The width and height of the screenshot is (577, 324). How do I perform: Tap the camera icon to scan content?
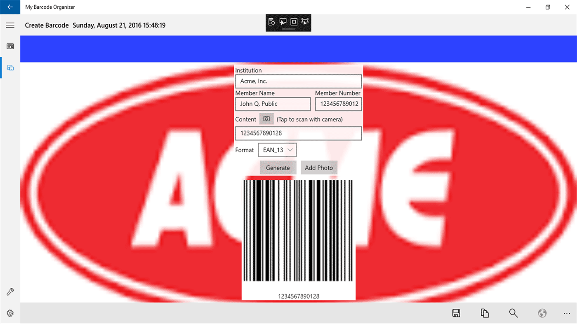266,119
